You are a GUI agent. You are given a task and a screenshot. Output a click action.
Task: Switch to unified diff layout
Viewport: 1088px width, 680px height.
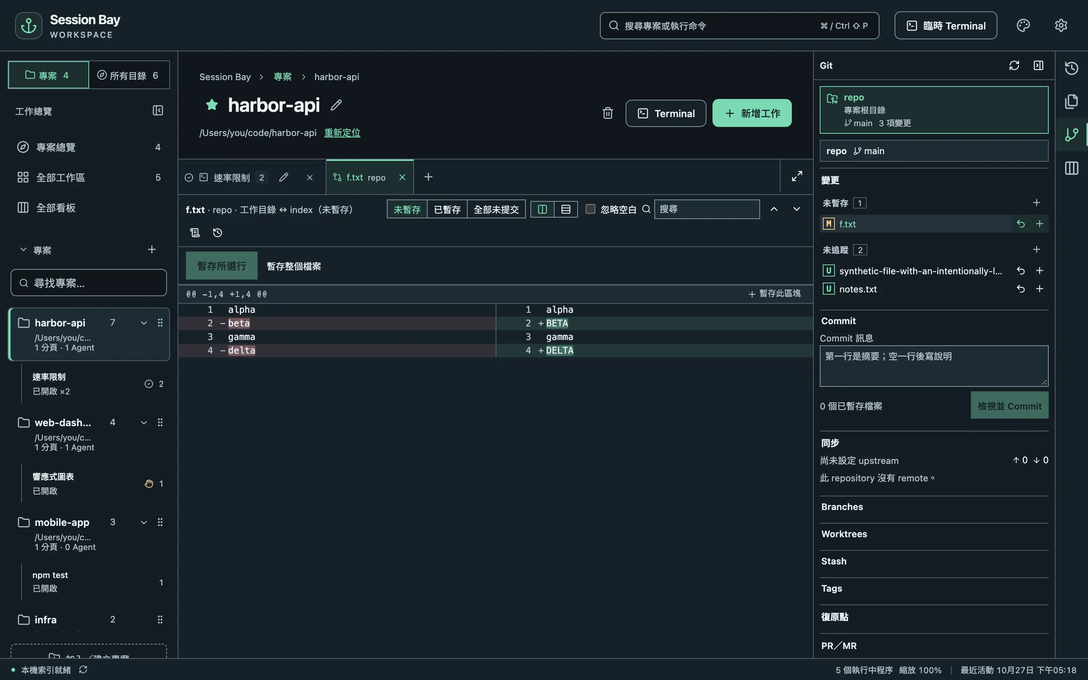click(x=566, y=209)
